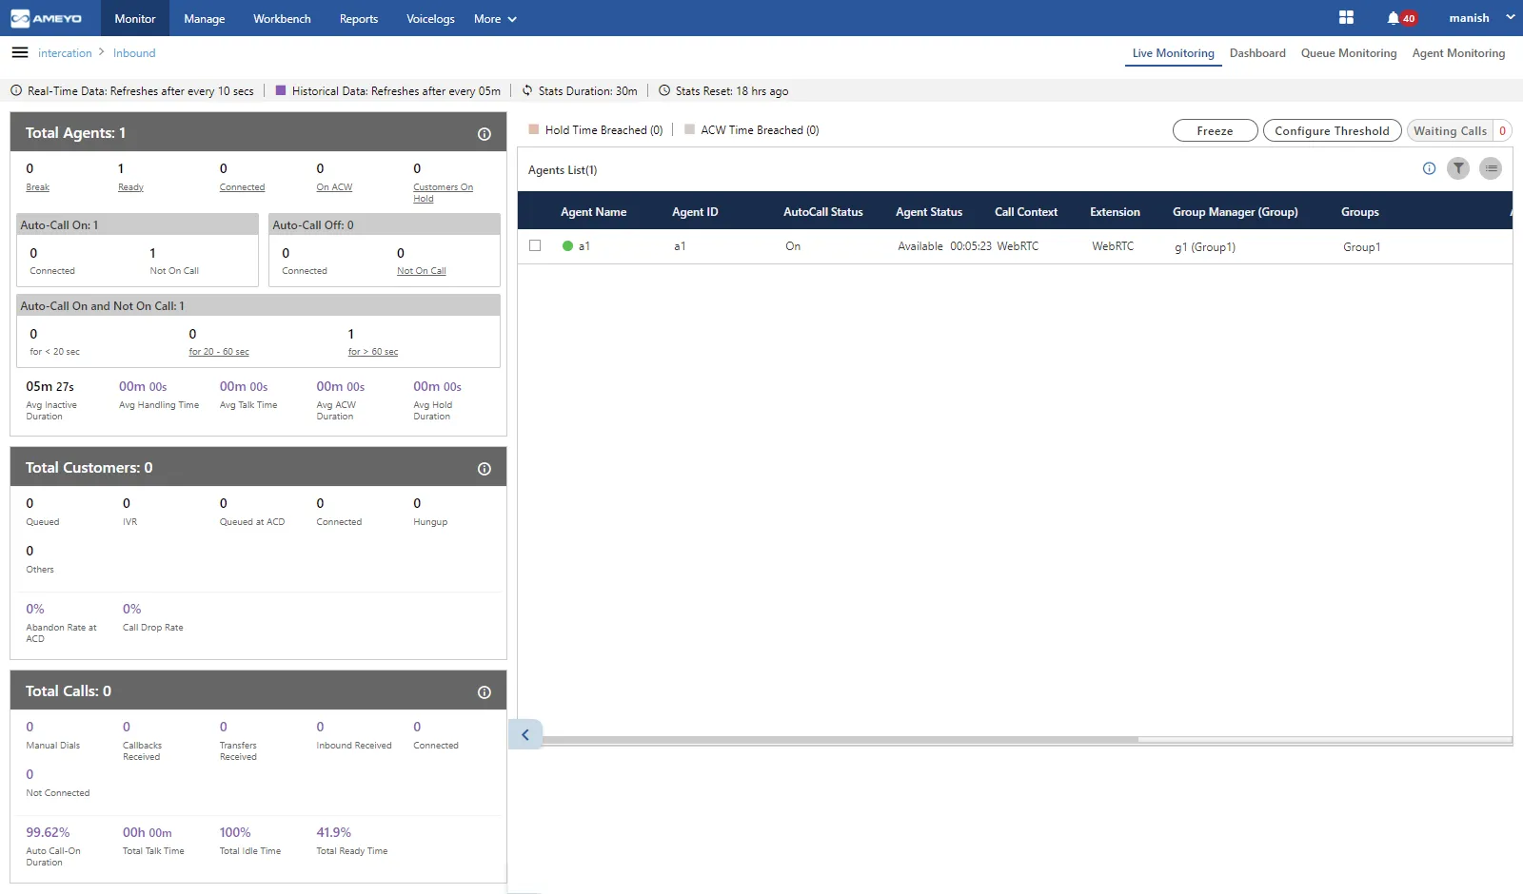Click the Freeze button

point(1216,130)
